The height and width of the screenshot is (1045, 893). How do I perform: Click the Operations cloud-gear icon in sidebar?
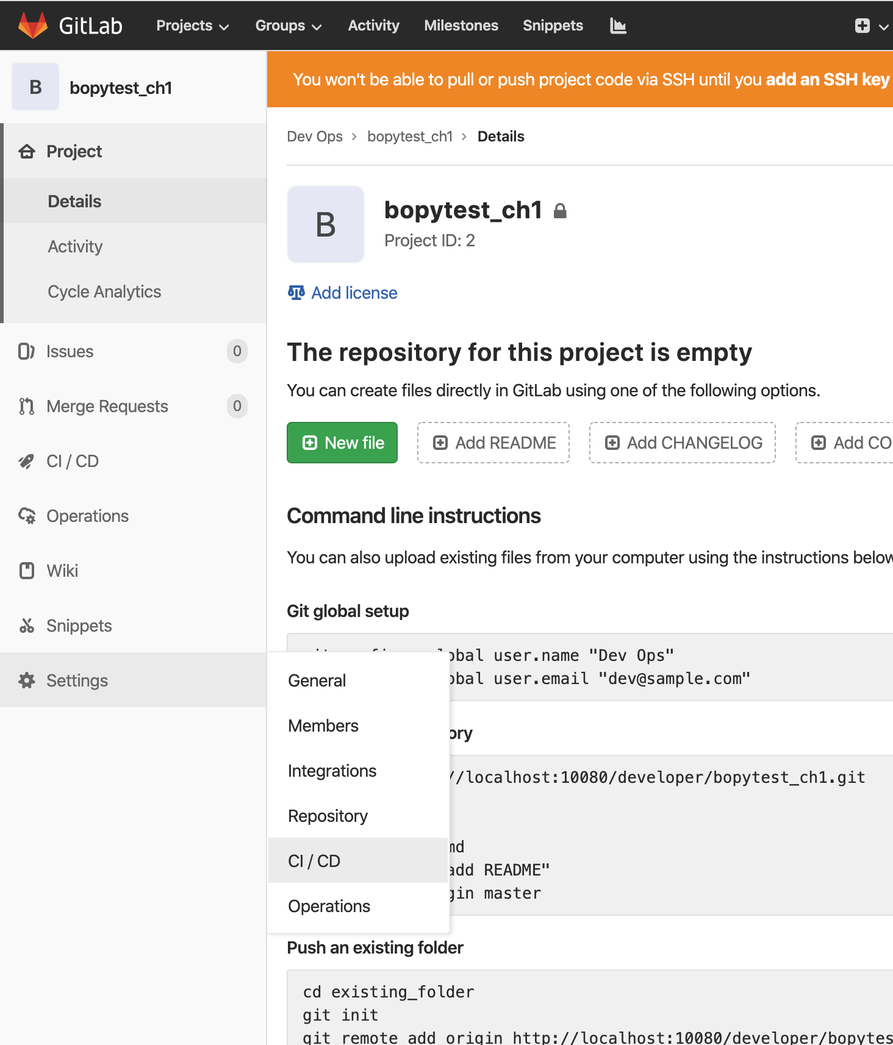27,516
